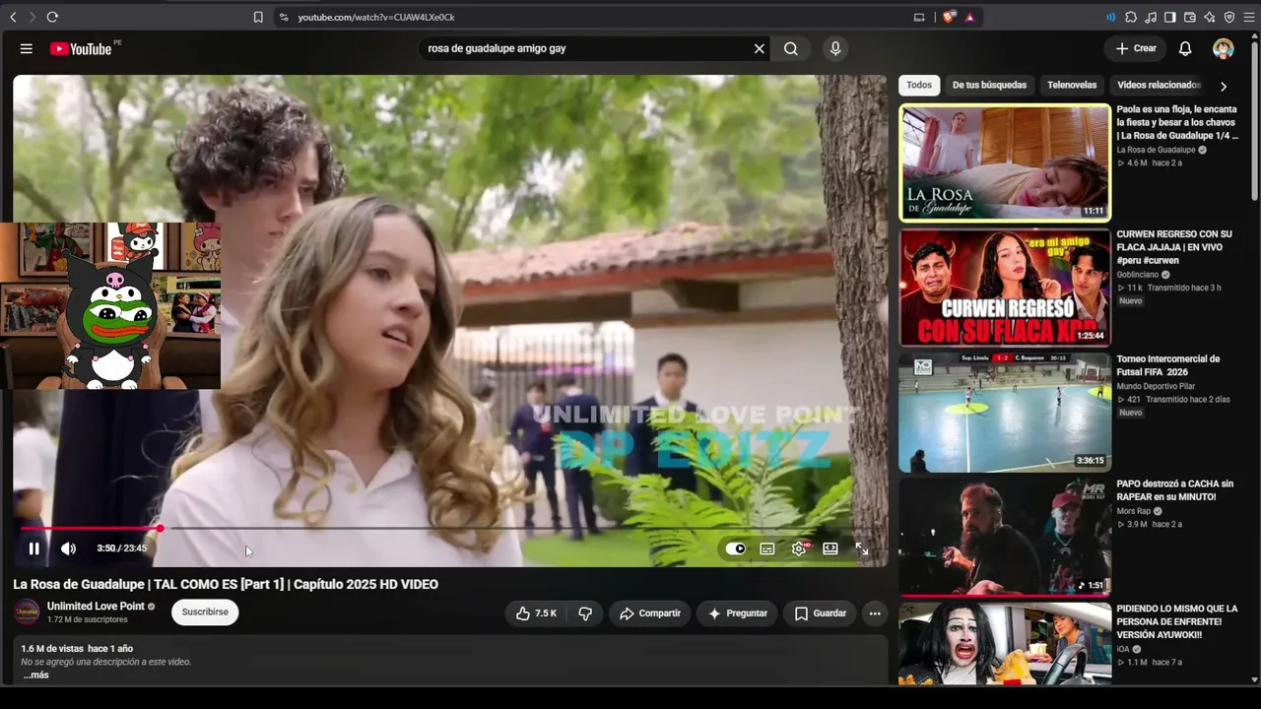Open the 'Torneo Intercomercial de Futsal 2026' title

[x=1167, y=365]
